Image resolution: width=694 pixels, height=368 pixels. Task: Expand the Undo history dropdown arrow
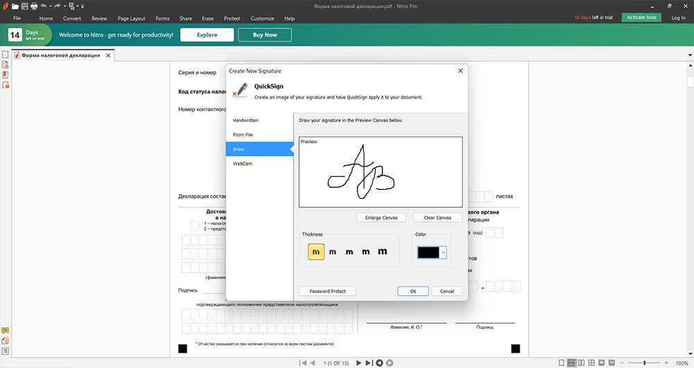pyautogui.click(x=51, y=6)
